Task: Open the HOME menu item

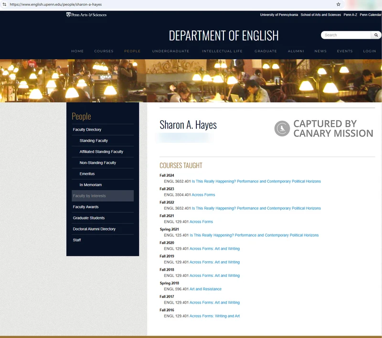Action: pos(77,51)
